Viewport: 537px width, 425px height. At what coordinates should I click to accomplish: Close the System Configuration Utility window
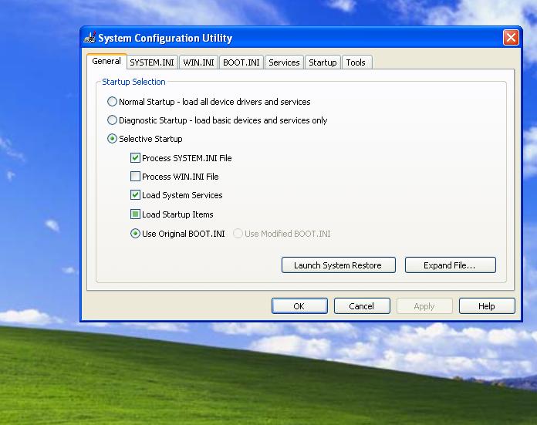coord(511,37)
